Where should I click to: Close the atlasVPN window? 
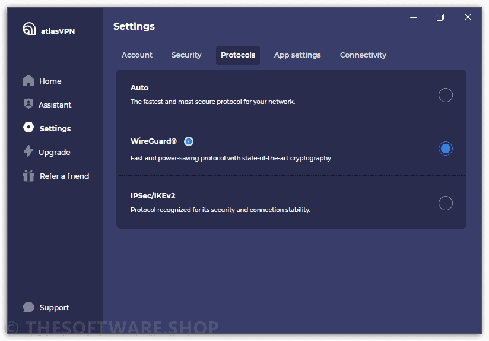pos(468,17)
